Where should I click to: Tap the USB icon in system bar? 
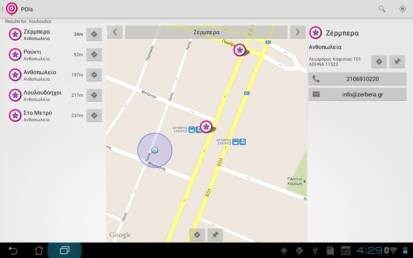click(315, 251)
